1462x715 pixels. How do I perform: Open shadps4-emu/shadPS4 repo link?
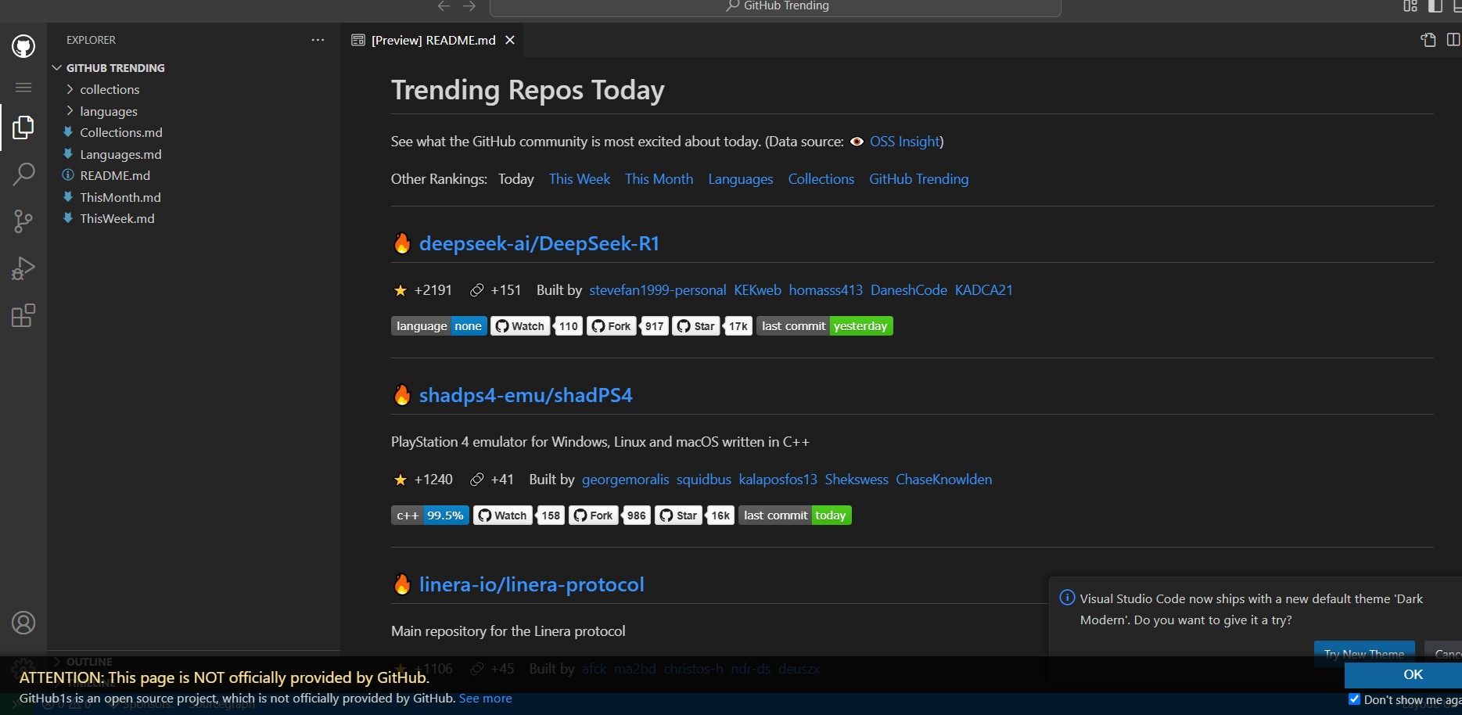coord(526,395)
